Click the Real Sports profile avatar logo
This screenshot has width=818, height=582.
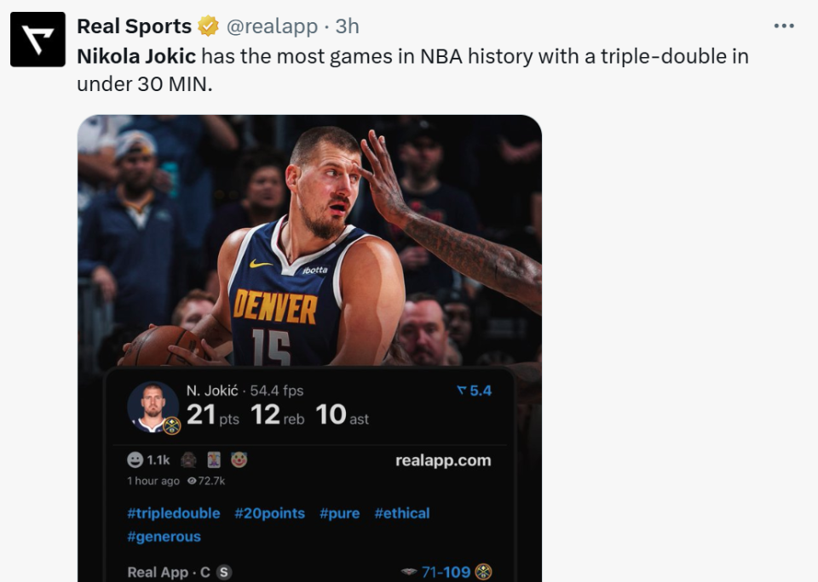37,39
